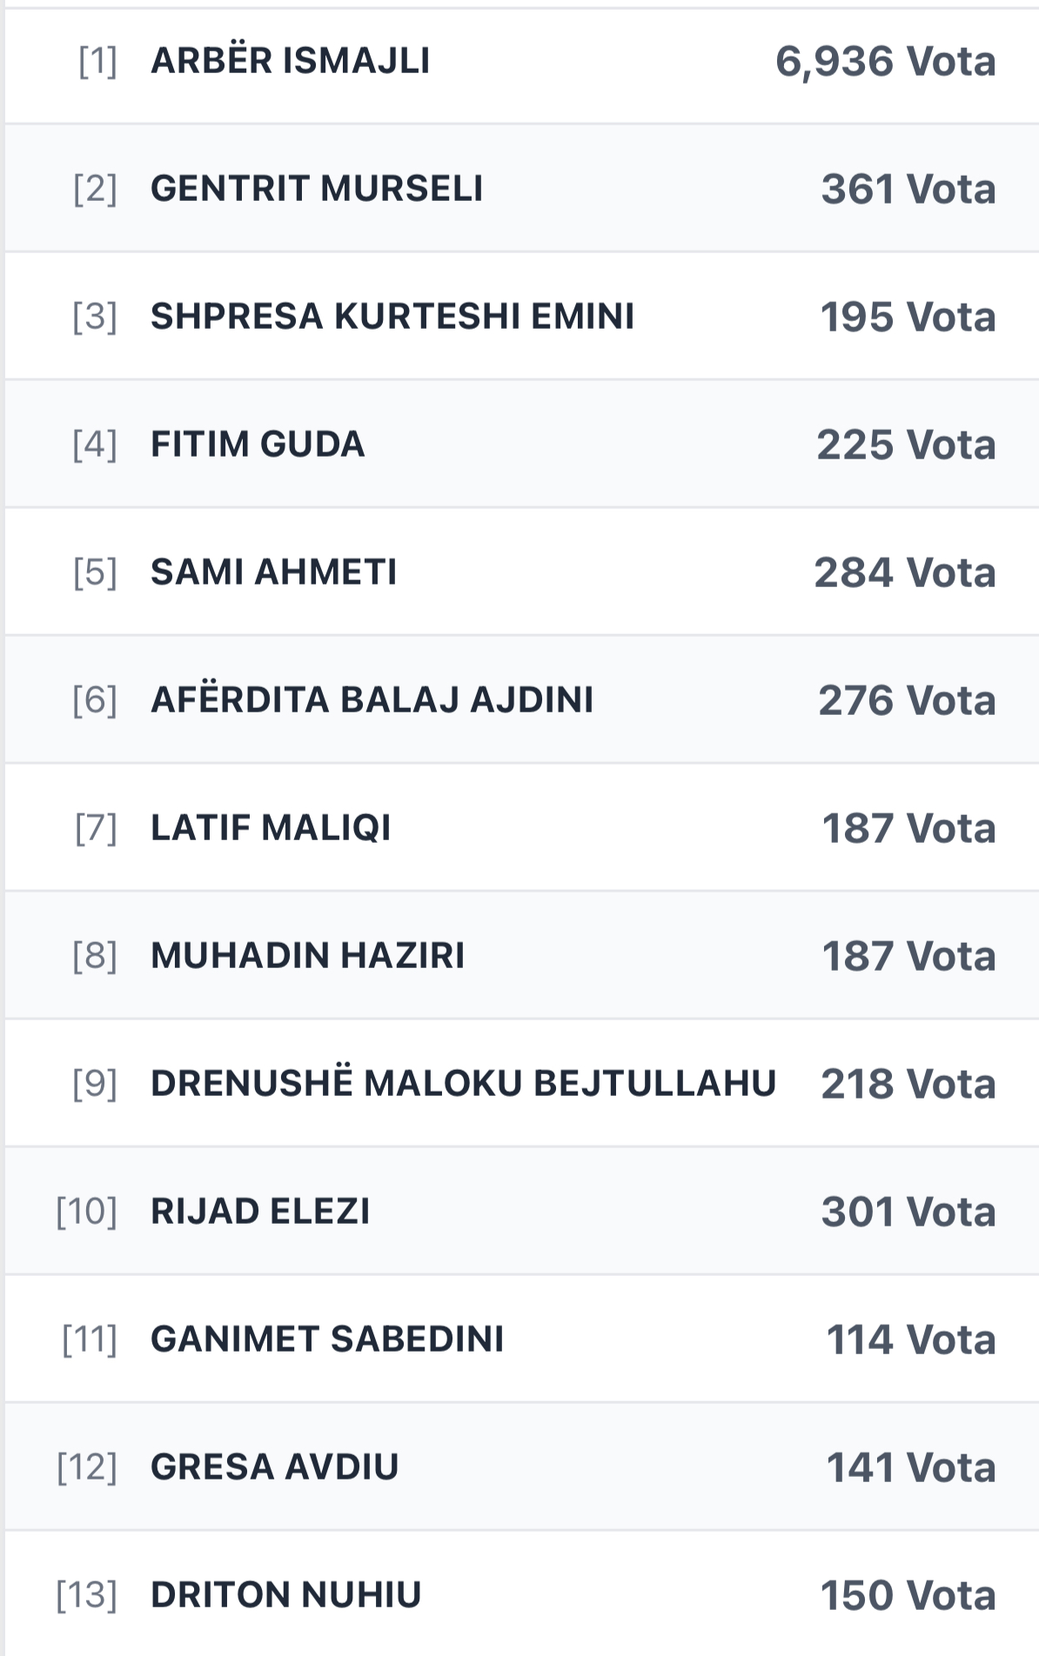Click the 301 Vota total
The image size is (1039, 1656).
coord(908,1212)
